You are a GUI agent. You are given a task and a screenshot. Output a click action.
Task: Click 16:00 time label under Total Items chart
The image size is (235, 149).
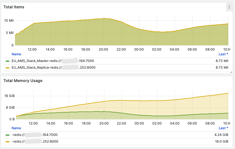coord(68,49)
